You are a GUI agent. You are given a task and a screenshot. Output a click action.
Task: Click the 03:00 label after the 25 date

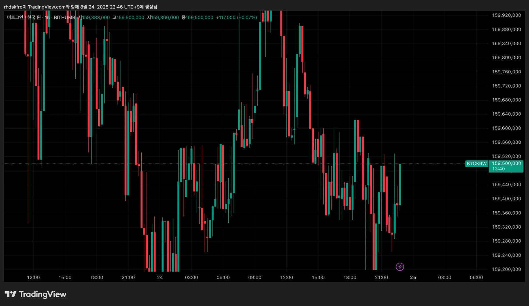click(445, 277)
